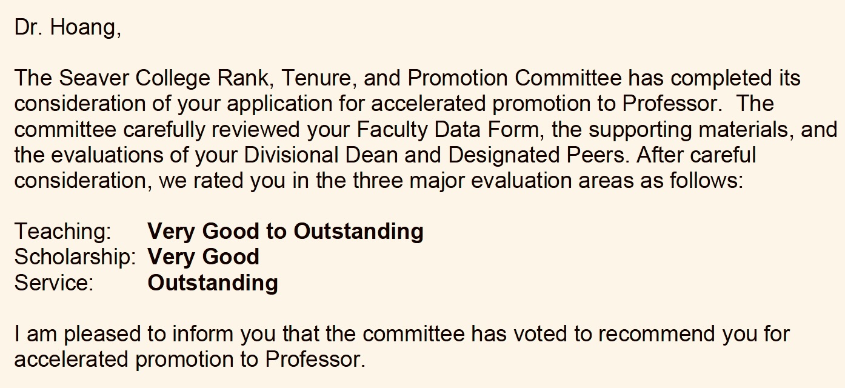Click the 'Scholarship:' label

point(75,257)
